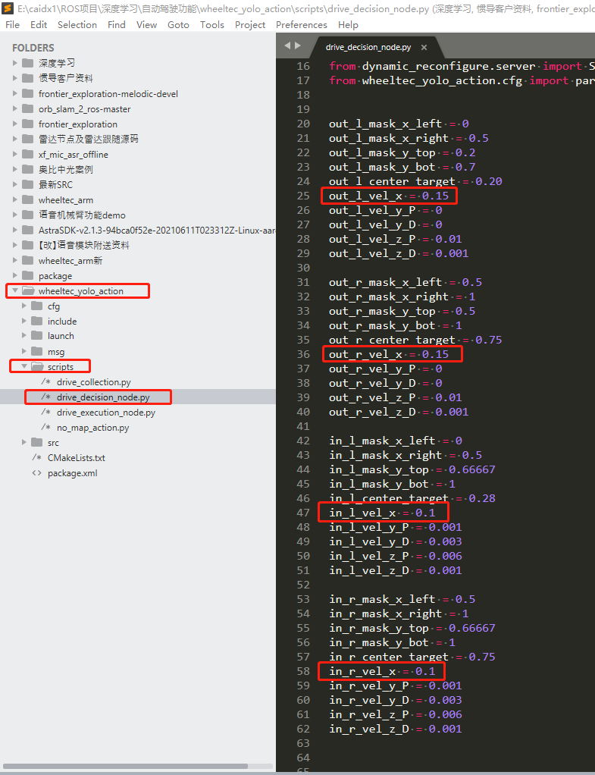Click the tab history back arrow
Screen dimensions: 595x775
287,45
